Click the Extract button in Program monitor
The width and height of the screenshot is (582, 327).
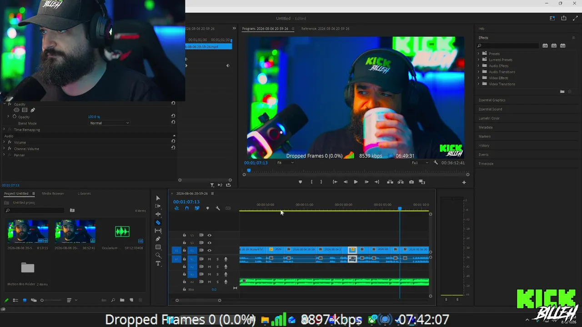(401, 182)
